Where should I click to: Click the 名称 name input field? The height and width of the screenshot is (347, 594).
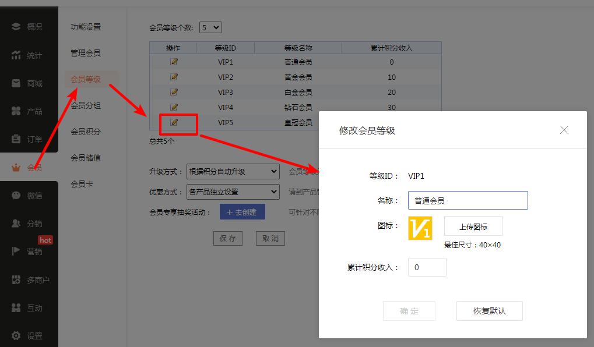(468, 201)
